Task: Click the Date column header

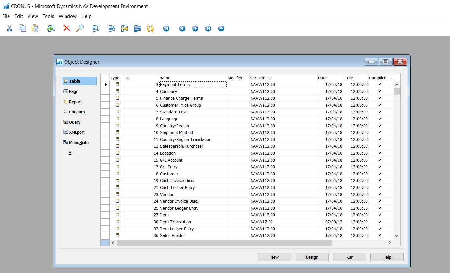Action: pos(330,78)
